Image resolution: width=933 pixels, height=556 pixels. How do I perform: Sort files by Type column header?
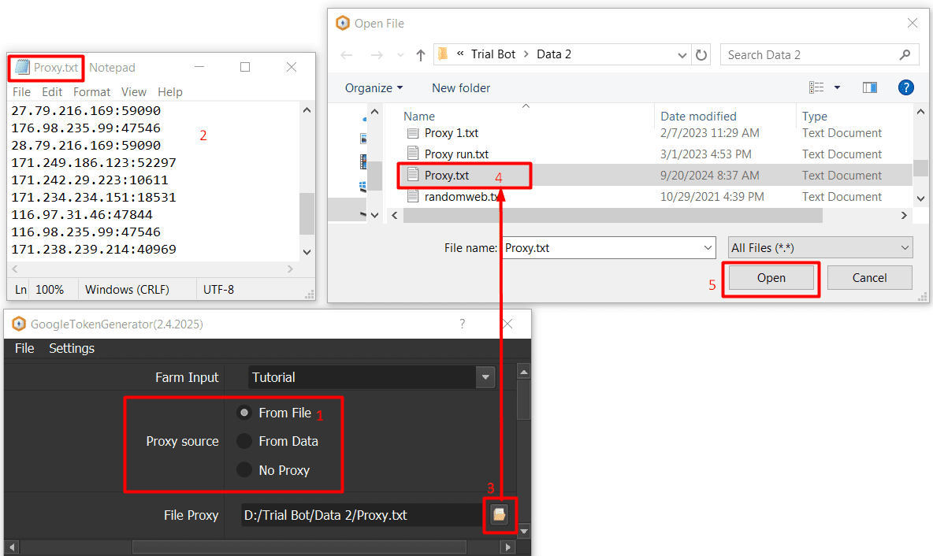point(815,116)
